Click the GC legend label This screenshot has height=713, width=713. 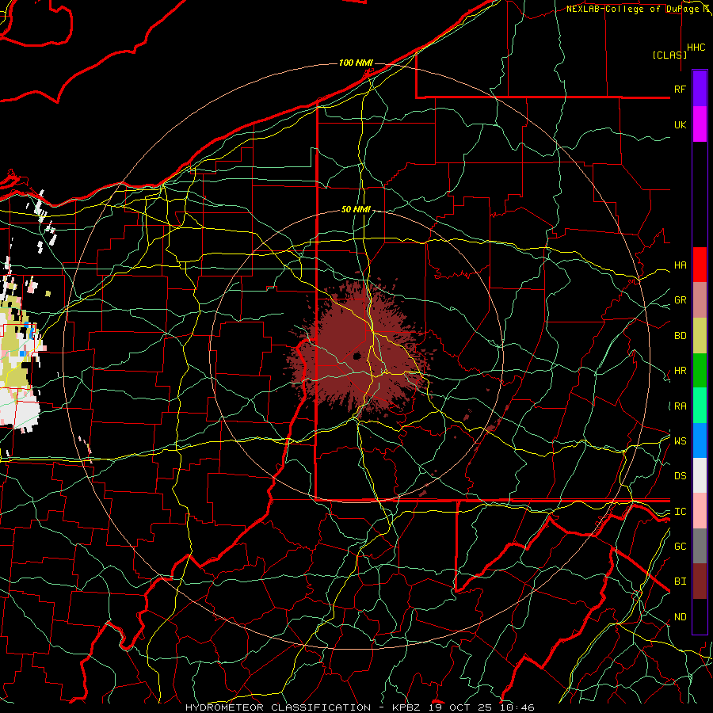pyautogui.click(x=680, y=546)
